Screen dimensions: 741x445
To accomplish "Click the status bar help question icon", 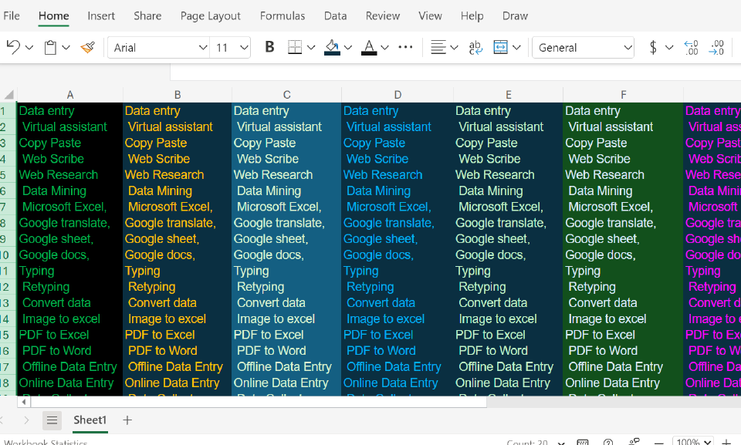I will point(608,442).
